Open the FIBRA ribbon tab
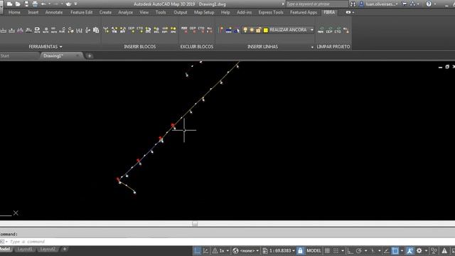Image resolution: width=455 pixels, height=256 pixels. [329, 13]
